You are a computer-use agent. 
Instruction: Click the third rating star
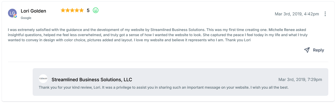point(72,11)
